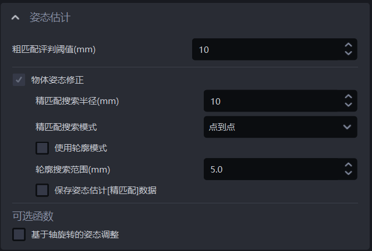Enable the 使用轮廓模式 checkbox
The height and width of the screenshot is (251, 372).
(42, 148)
